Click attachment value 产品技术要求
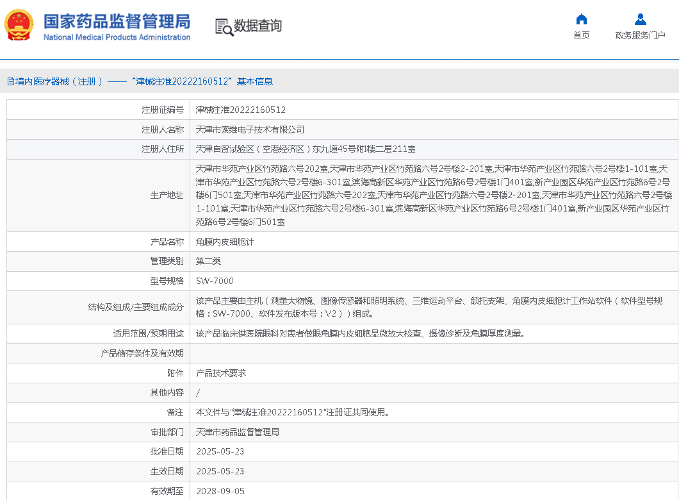The height and width of the screenshot is (500, 679). (221, 373)
